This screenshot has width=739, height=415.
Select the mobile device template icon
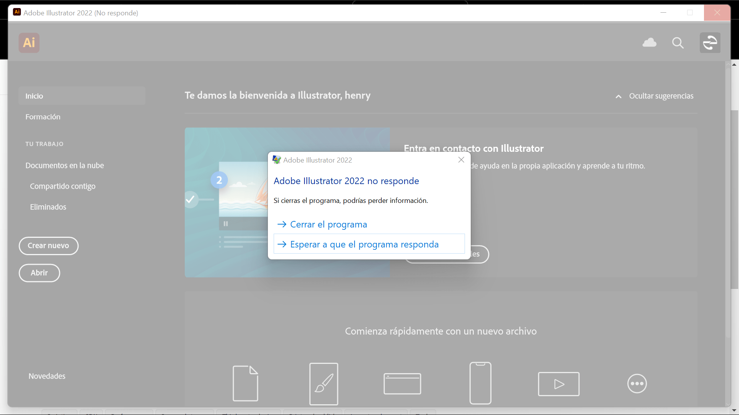tap(480, 383)
